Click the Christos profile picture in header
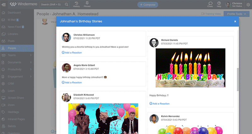 click(x=228, y=5)
